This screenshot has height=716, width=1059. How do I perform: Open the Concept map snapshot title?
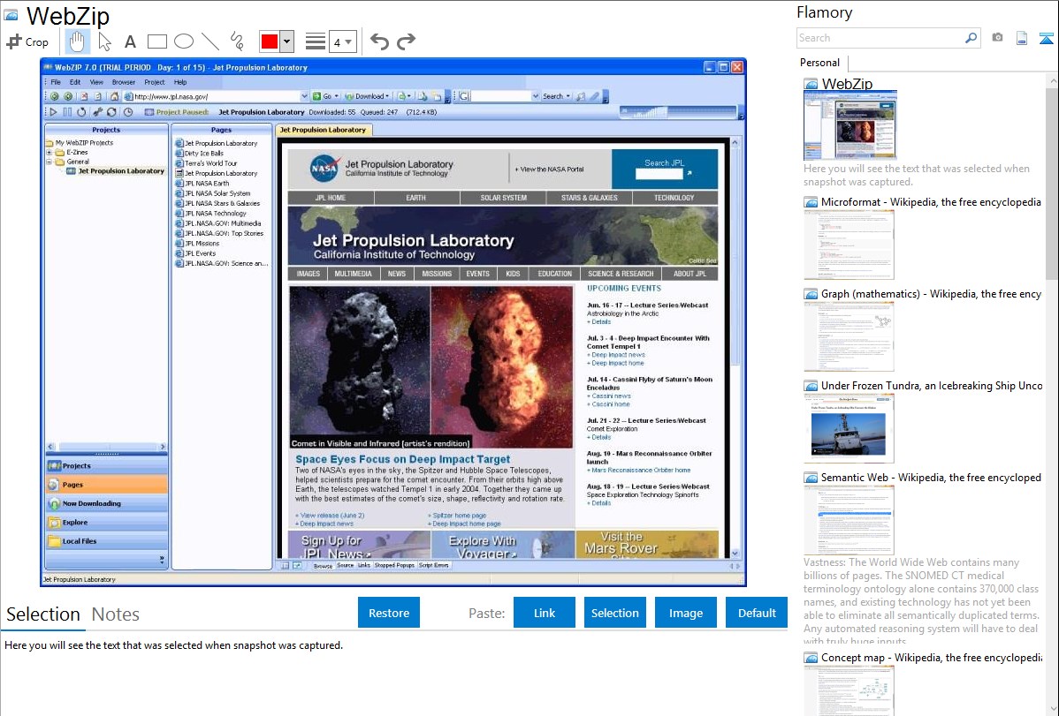931,657
